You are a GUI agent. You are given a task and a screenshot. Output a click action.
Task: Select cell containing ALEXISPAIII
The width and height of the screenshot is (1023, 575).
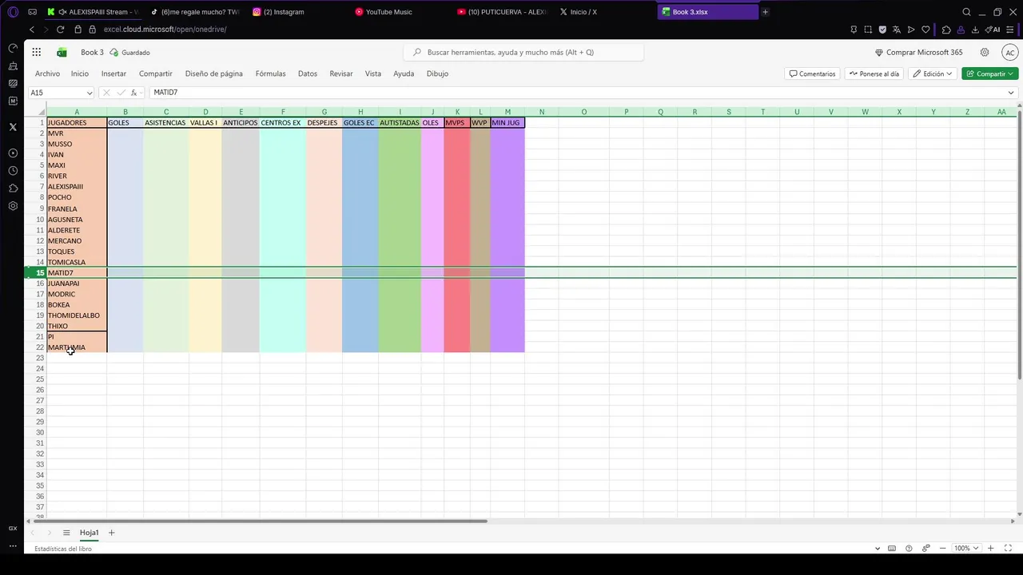77,187
